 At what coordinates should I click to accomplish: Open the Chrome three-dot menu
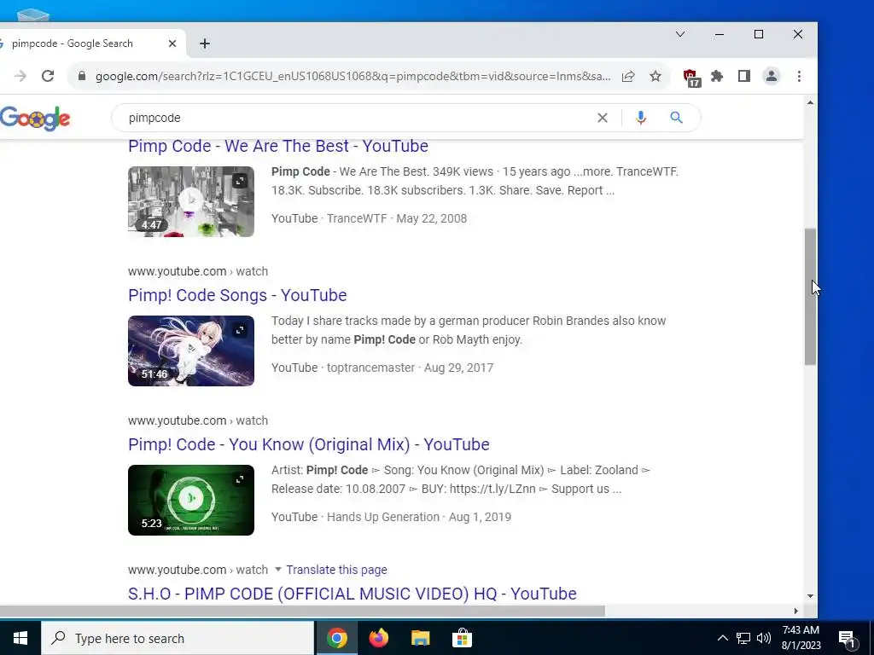tap(799, 76)
